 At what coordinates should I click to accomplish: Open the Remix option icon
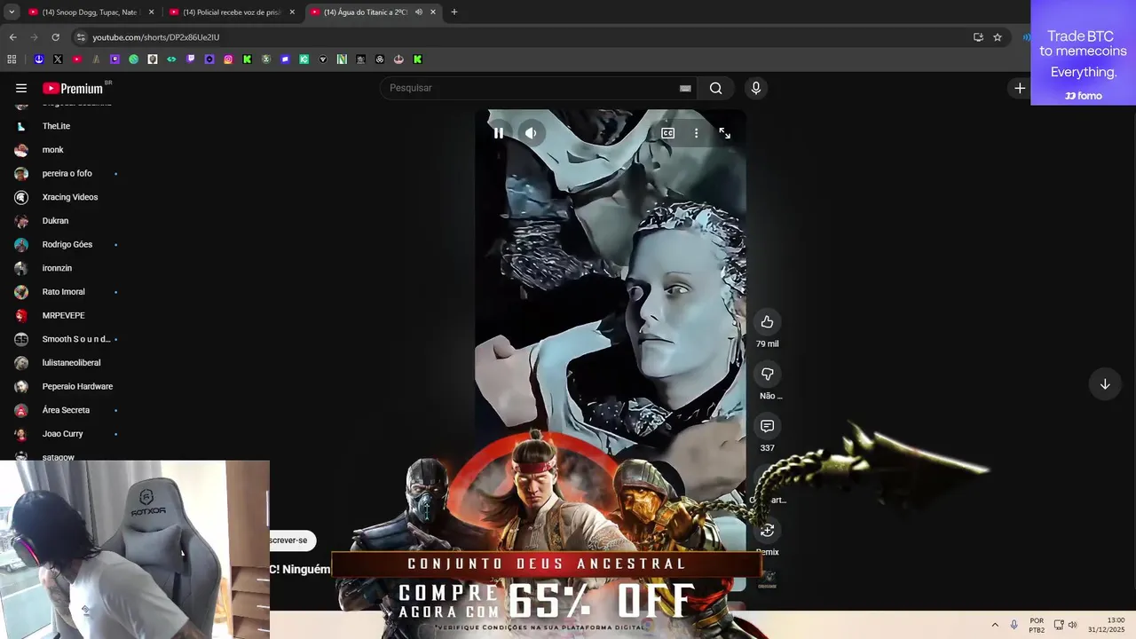[768, 530]
